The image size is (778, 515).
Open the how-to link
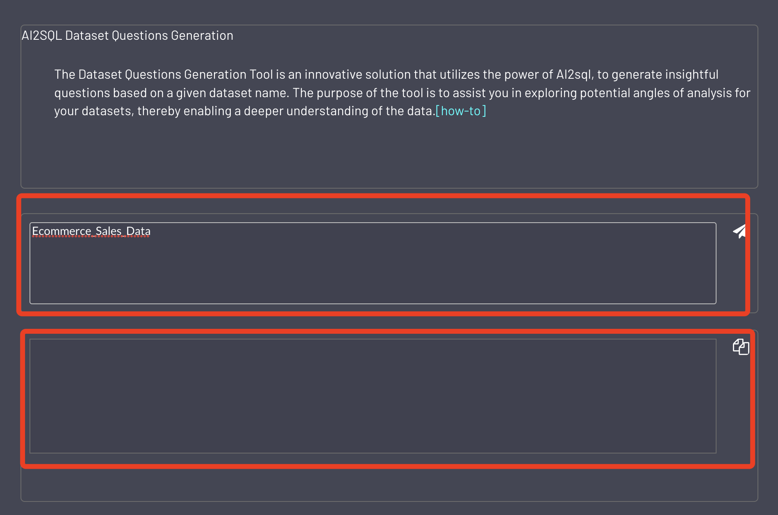461,111
